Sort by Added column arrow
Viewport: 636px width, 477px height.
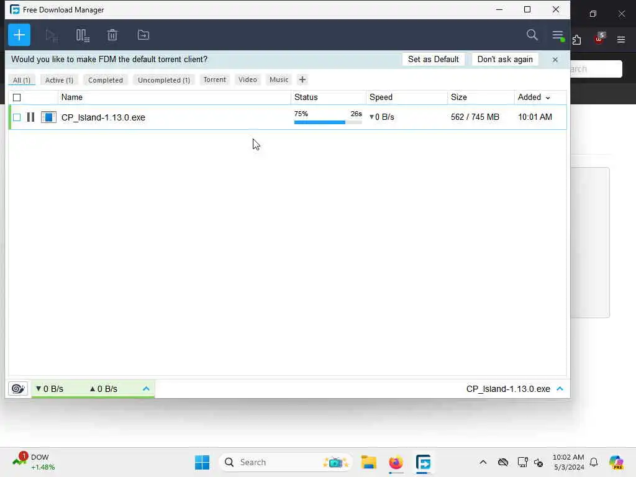tap(548, 98)
